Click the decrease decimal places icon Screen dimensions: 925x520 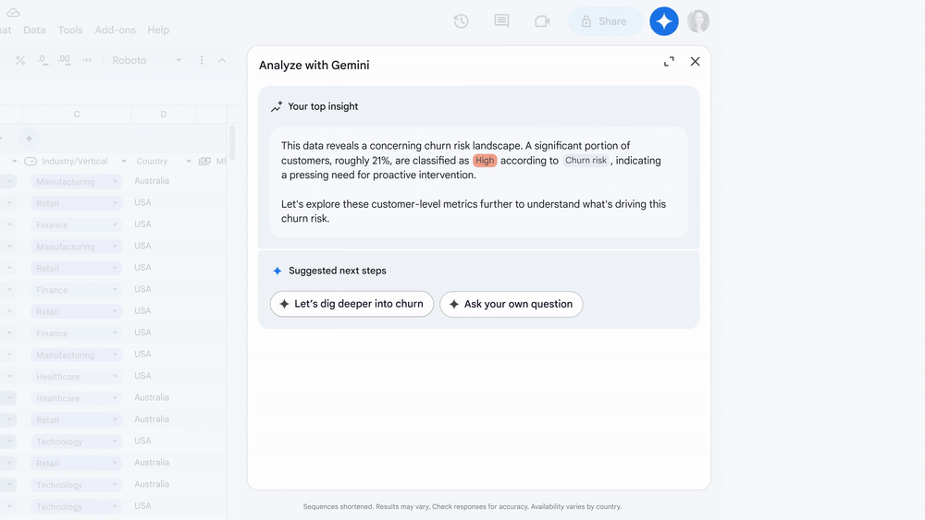[43, 60]
